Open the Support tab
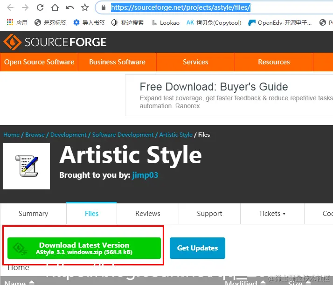 click(209, 214)
